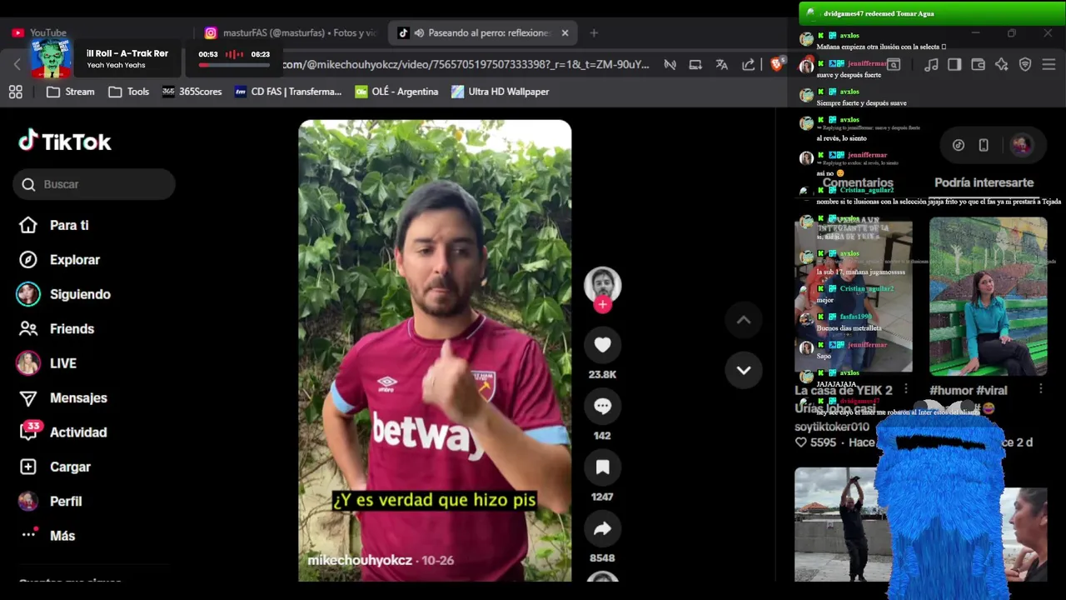The width and height of the screenshot is (1066, 600).
Task: Share the video with the arrow icon
Action: [x=602, y=528]
